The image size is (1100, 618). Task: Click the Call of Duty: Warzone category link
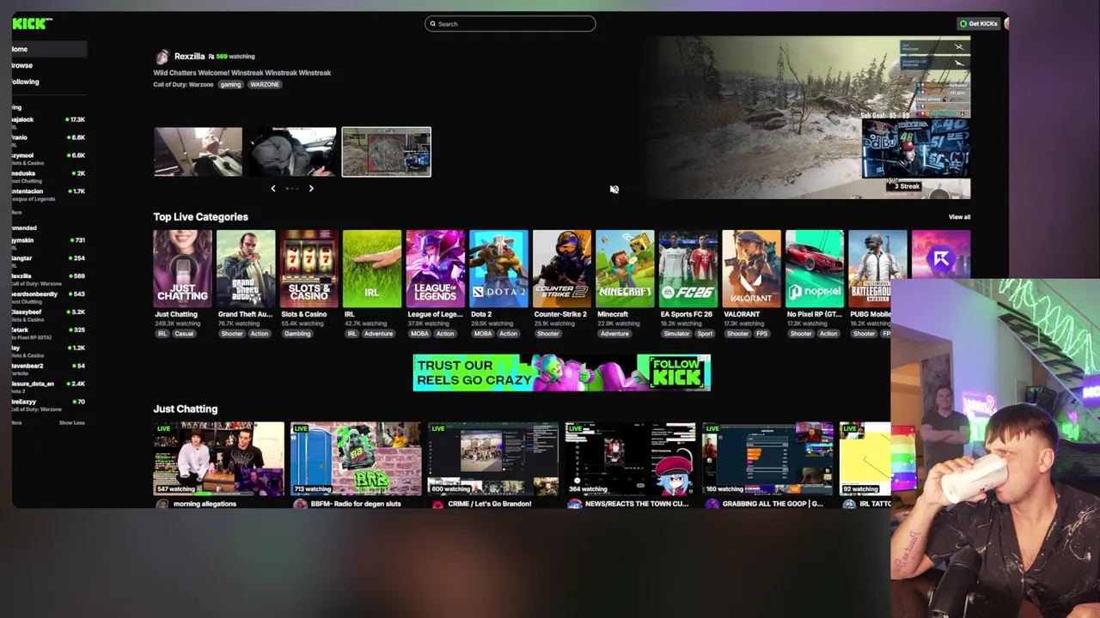[x=183, y=84]
